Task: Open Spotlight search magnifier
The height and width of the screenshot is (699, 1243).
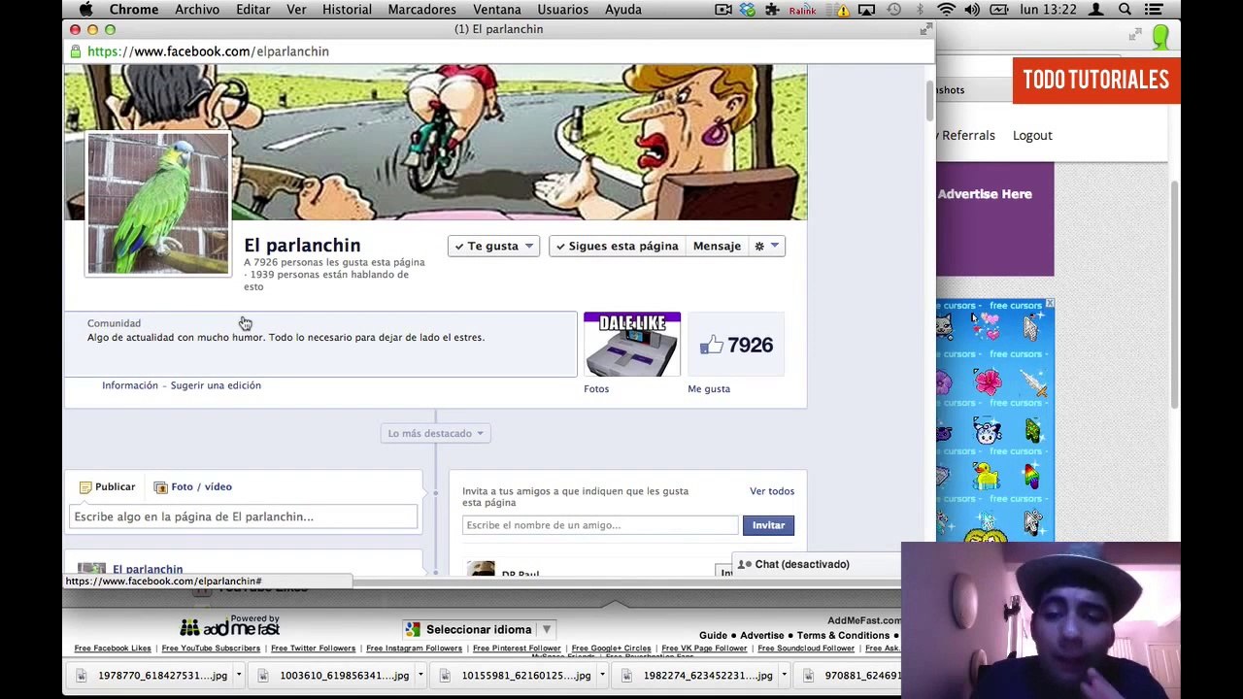Action: [x=1125, y=10]
